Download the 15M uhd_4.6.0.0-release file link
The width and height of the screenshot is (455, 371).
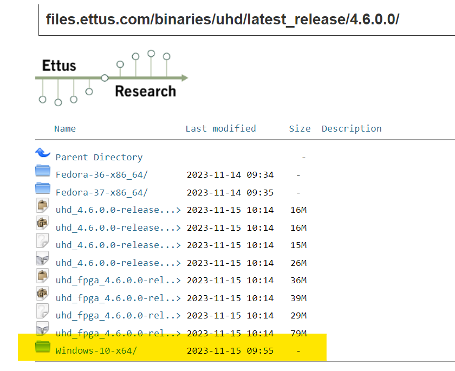click(118, 245)
